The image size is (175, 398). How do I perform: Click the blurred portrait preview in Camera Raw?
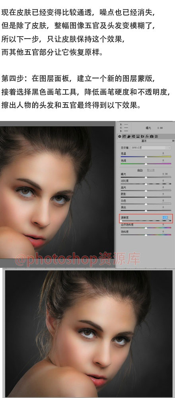[57, 192]
